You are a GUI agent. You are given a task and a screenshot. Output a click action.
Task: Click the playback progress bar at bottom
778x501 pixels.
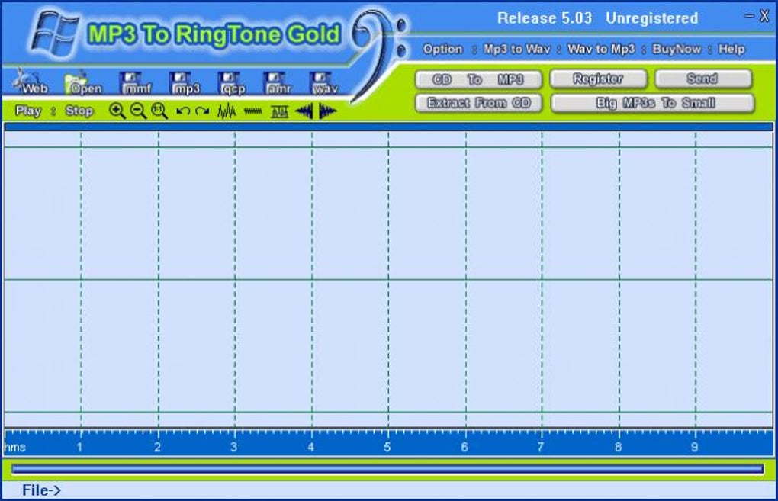point(387,469)
